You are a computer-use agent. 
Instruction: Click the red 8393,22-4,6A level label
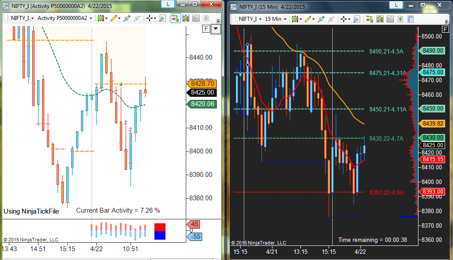(386, 192)
